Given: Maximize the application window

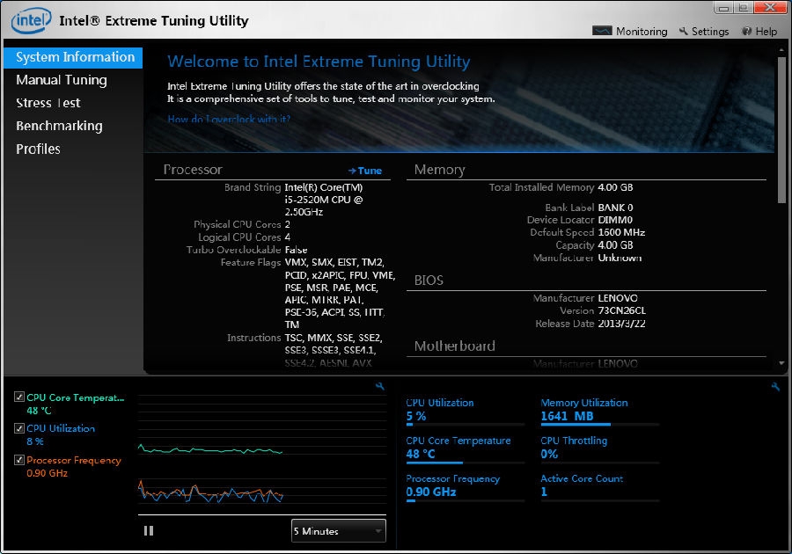Looking at the screenshot, I should coord(743,8).
